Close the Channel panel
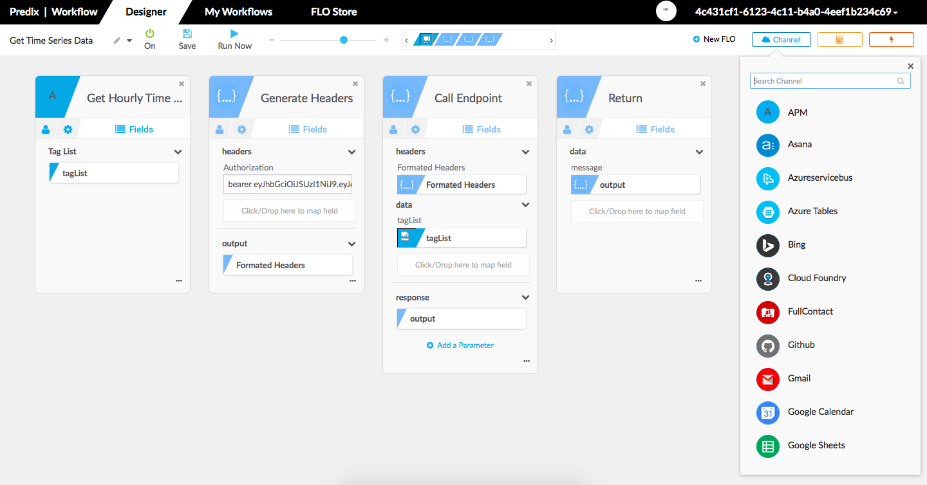Screen dimensions: 927x485 [x=910, y=66]
